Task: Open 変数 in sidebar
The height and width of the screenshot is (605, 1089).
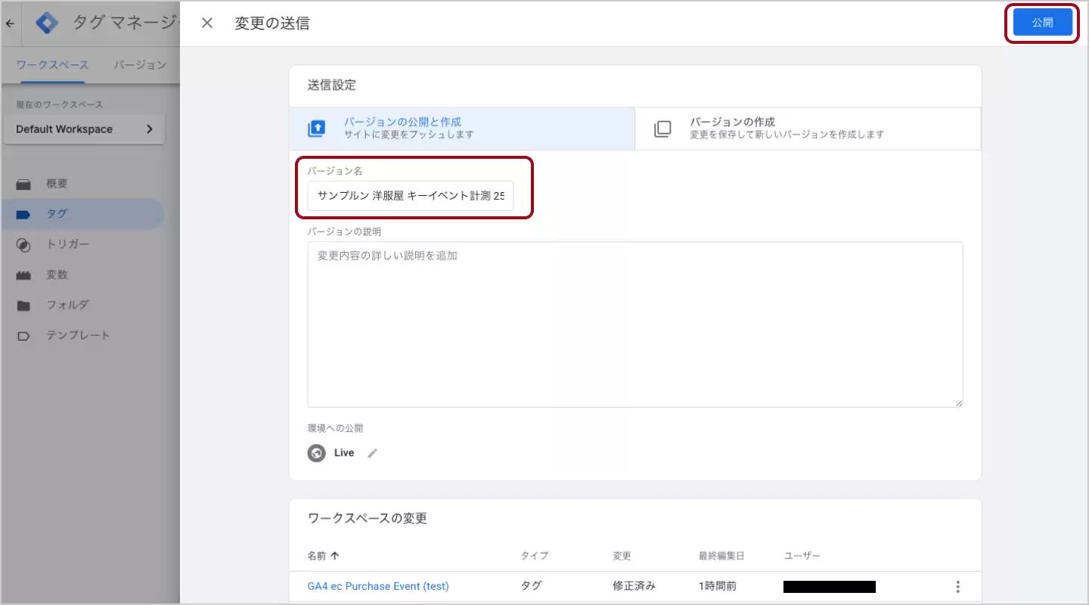Action: [57, 275]
